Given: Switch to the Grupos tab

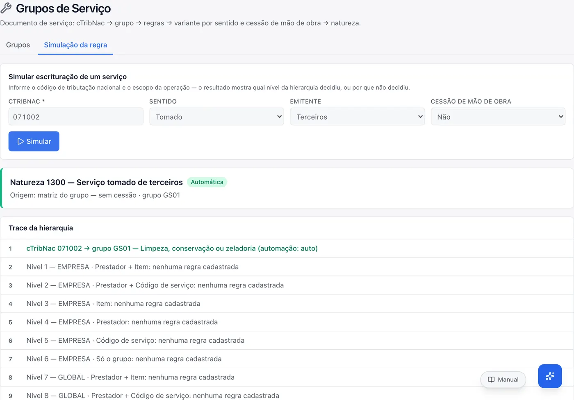Looking at the screenshot, I should click(x=18, y=45).
